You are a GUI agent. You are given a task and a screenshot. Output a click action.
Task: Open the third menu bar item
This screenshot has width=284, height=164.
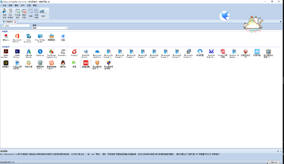(17, 6)
